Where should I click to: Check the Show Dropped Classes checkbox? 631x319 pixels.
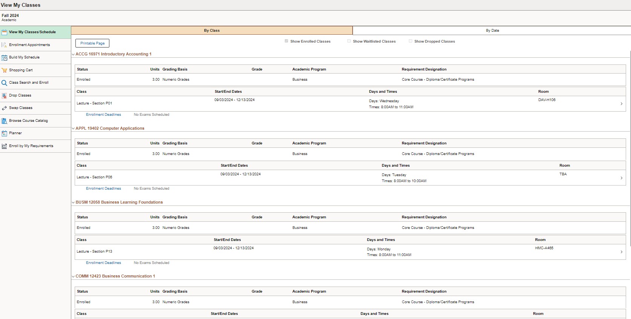pyautogui.click(x=410, y=41)
